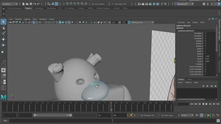Open the Renderer panel menu
Viewport: 221px width, 124px height.
point(43,19)
